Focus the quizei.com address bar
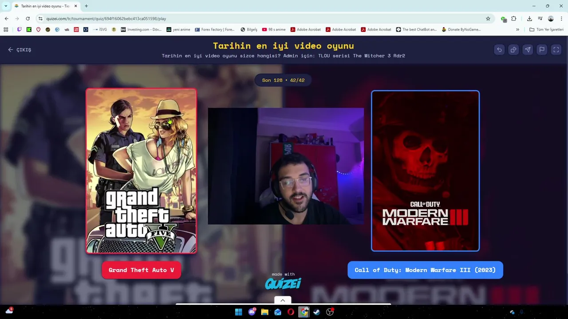Screen dimensions: 568x319 click(262, 19)
